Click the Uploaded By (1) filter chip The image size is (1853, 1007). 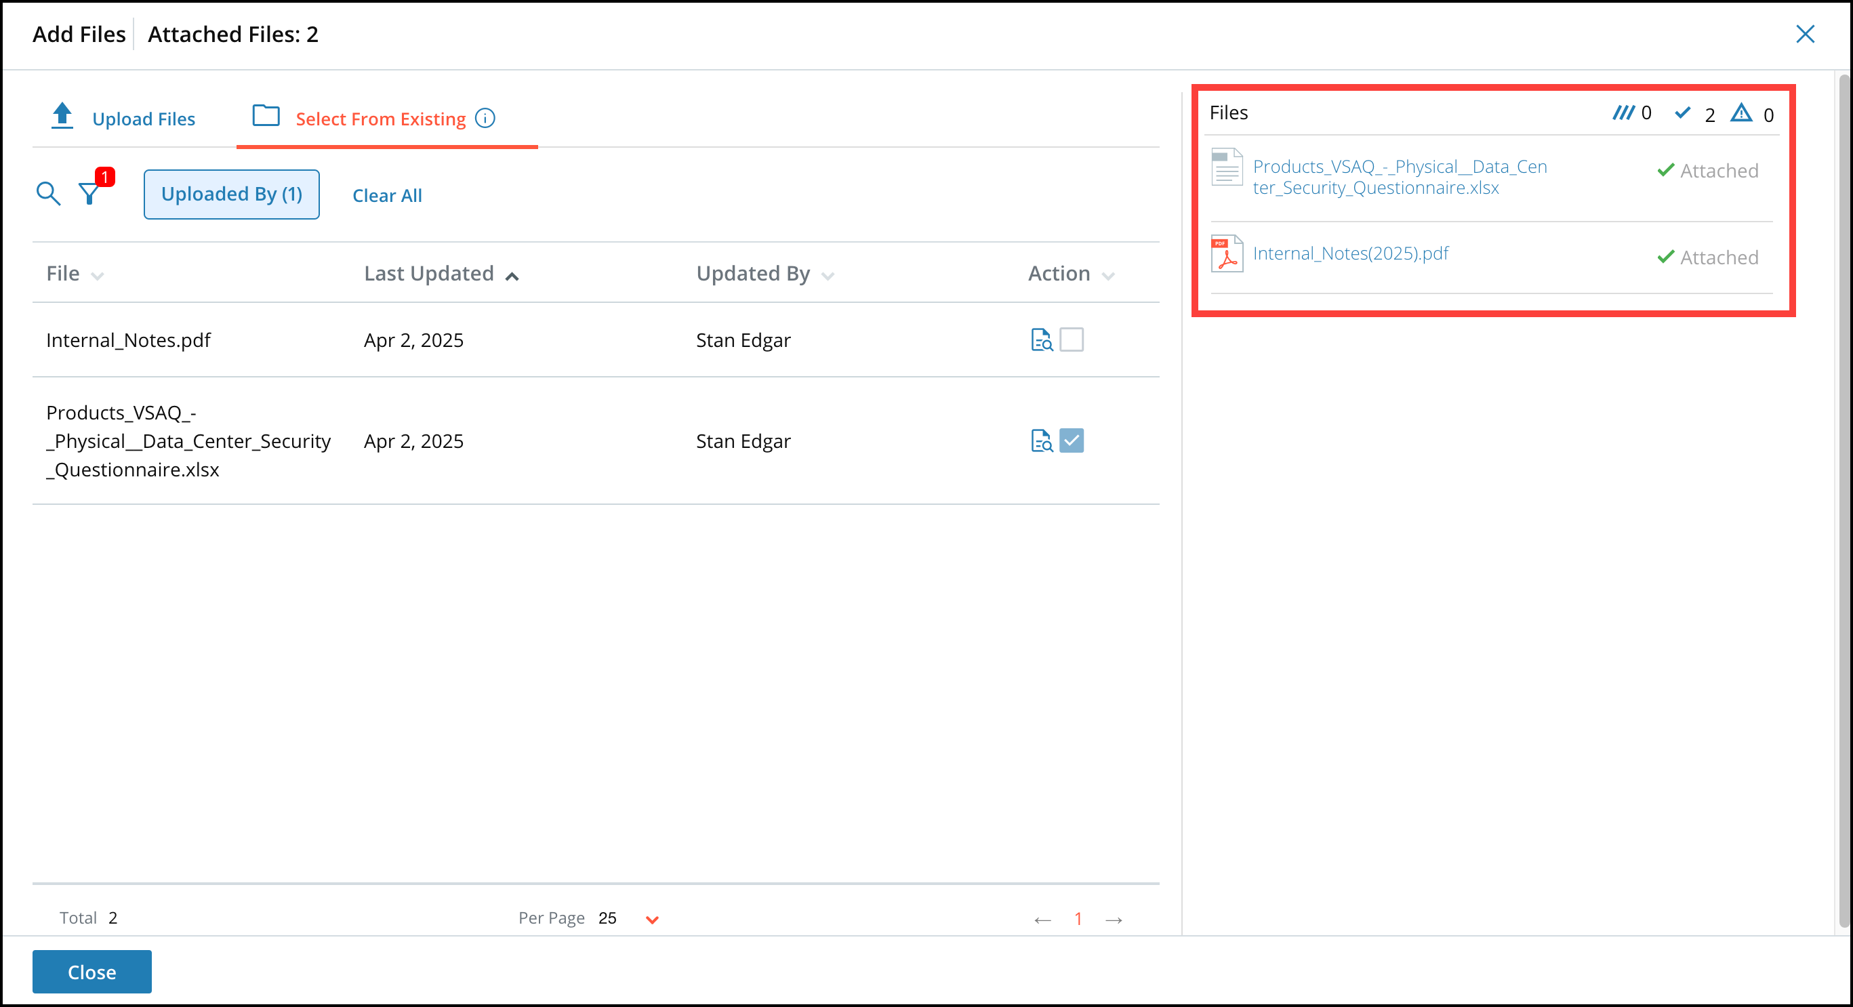pyautogui.click(x=231, y=194)
